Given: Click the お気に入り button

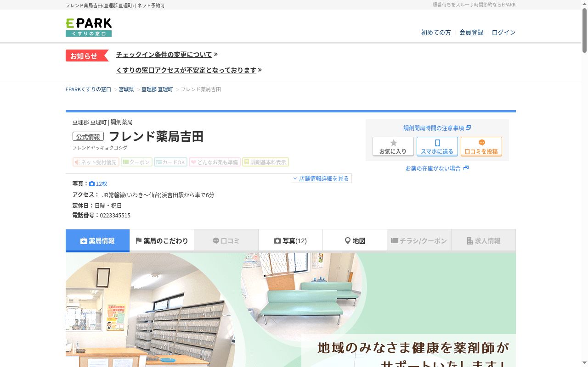Looking at the screenshot, I should point(393,147).
